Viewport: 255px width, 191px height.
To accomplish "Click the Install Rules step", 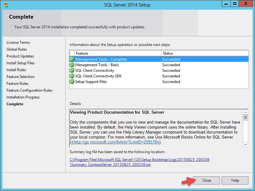I will pyautogui.click(x=16, y=70).
